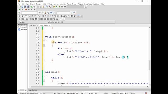
Task: Click the S toggle-source icon
Action: (61, 19)
